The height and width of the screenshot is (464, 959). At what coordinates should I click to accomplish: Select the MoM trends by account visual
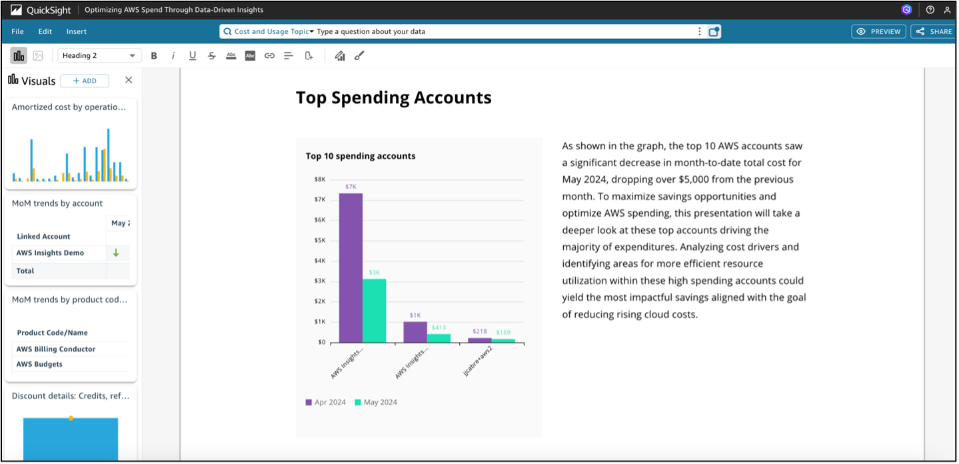[71, 240]
